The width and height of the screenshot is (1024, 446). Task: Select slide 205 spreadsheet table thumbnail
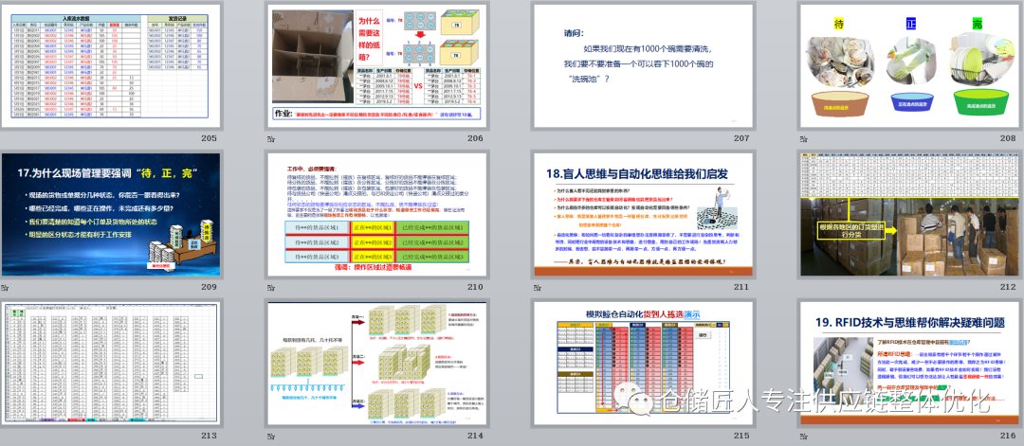click(110, 64)
